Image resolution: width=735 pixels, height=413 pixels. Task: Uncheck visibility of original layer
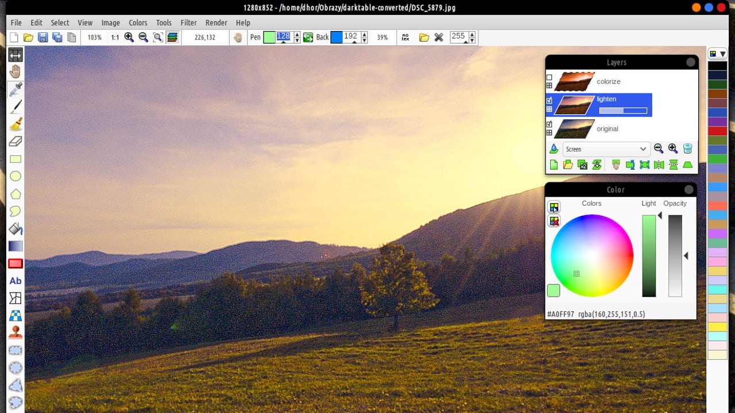[x=549, y=124]
